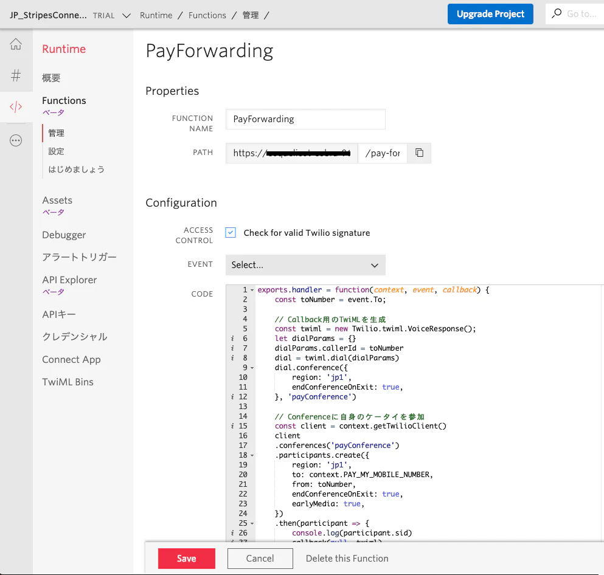Image resolution: width=604 pixels, height=575 pixels.
Task: Open APIキー in the sidebar
Action: pos(59,314)
